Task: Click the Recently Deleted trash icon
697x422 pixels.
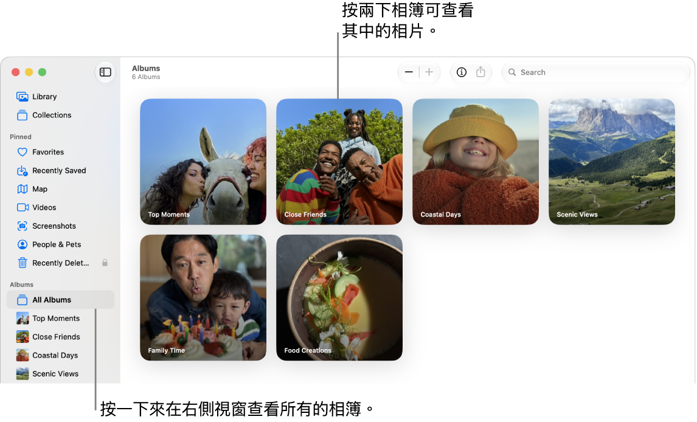Action: (x=23, y=263)
